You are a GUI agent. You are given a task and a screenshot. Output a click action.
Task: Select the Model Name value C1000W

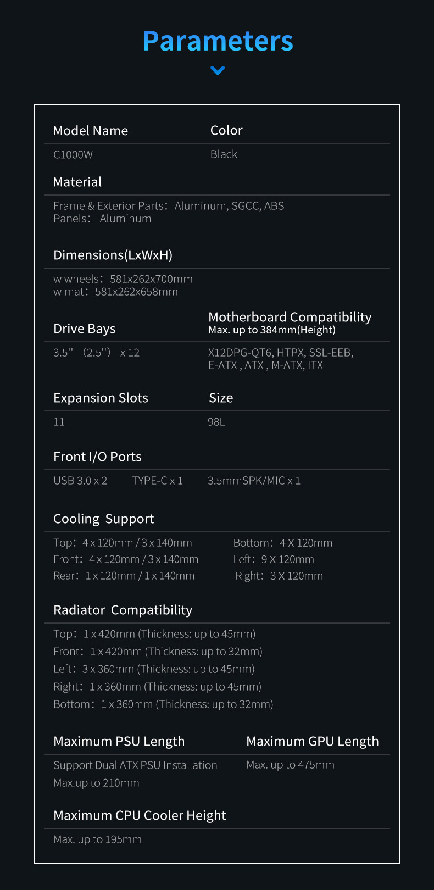pos(73,155)
